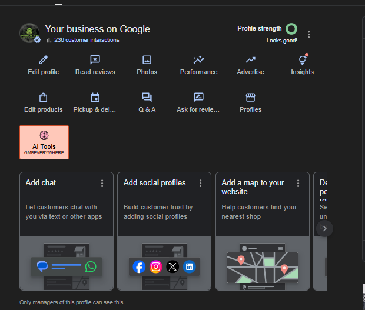Open Performance sparkline icon

click(198, 60)
